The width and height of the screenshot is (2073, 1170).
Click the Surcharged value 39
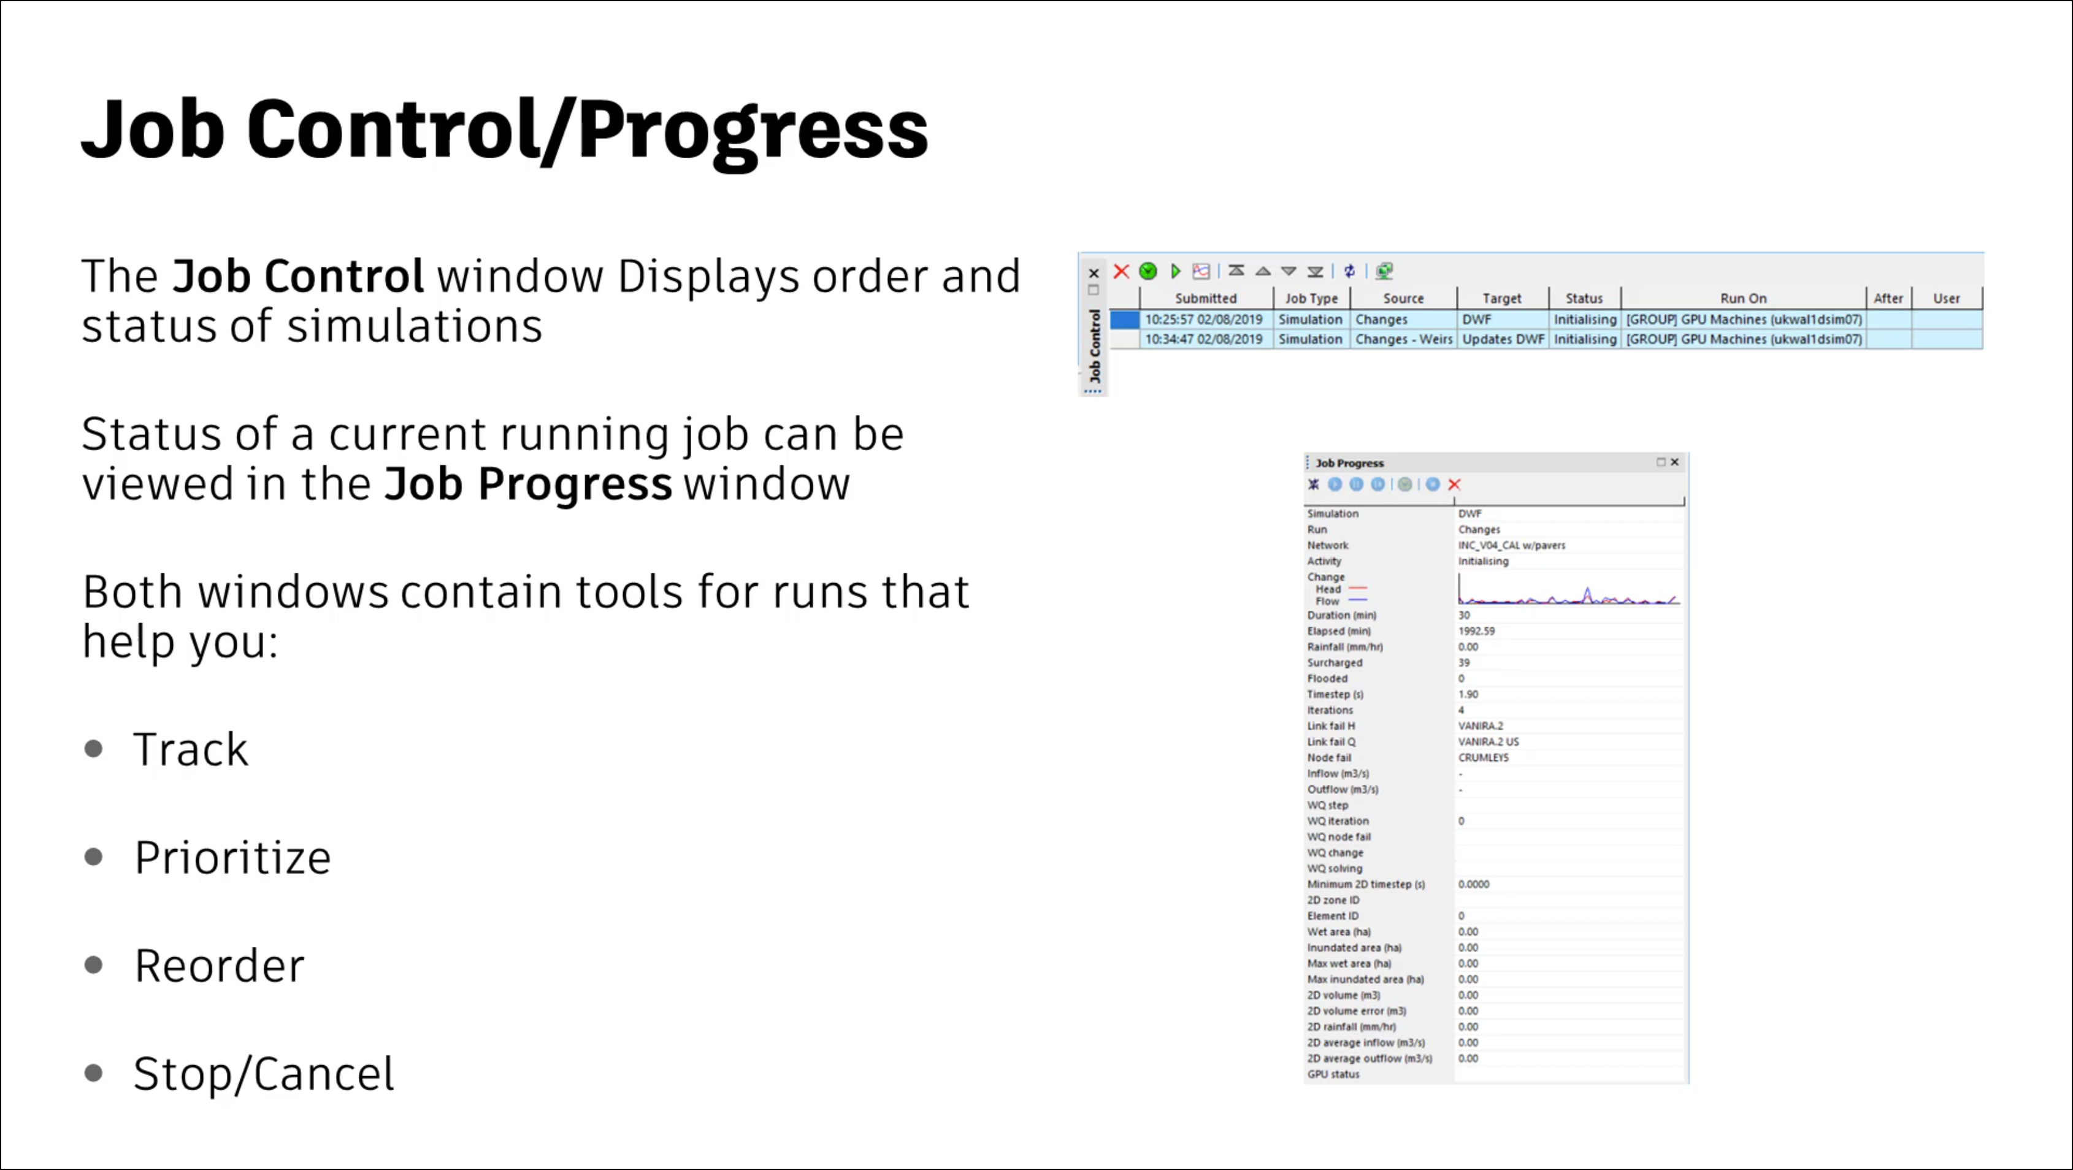click(x=1464, y=663)
